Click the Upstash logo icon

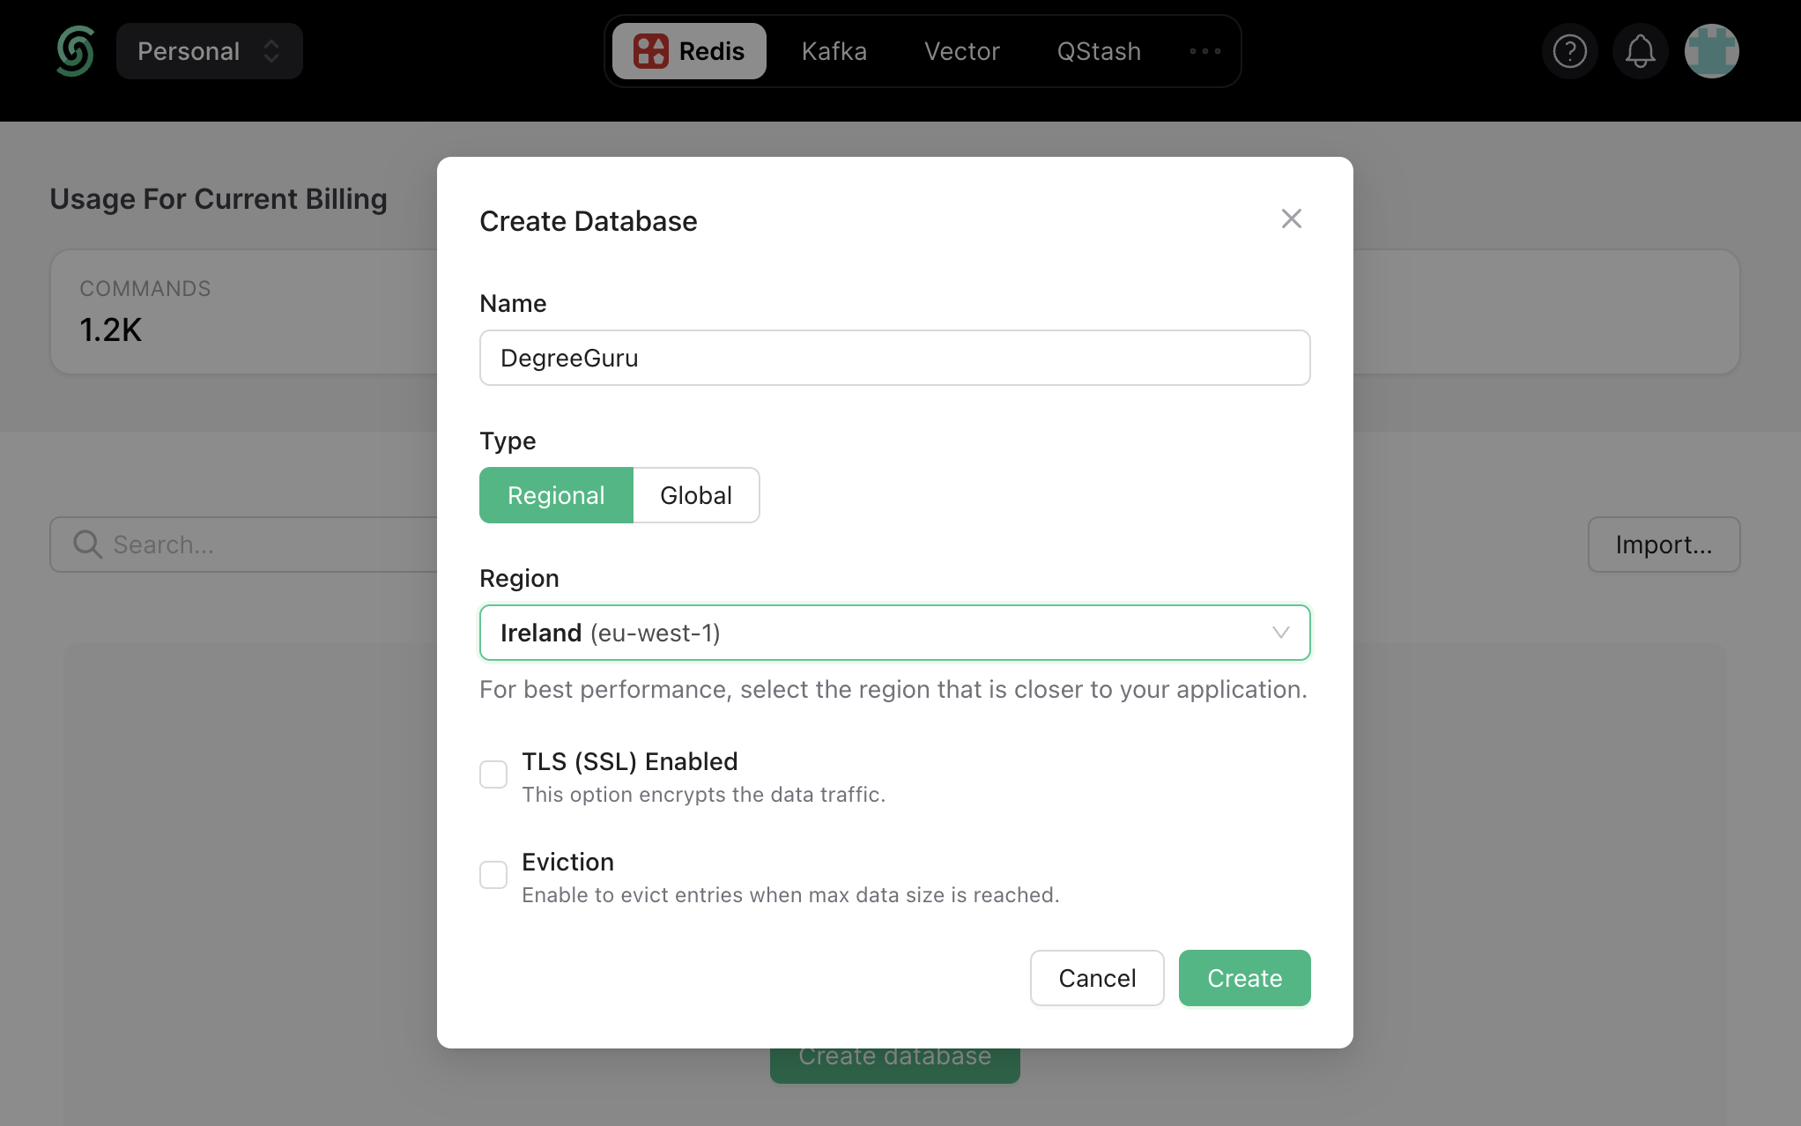(75, 51)
